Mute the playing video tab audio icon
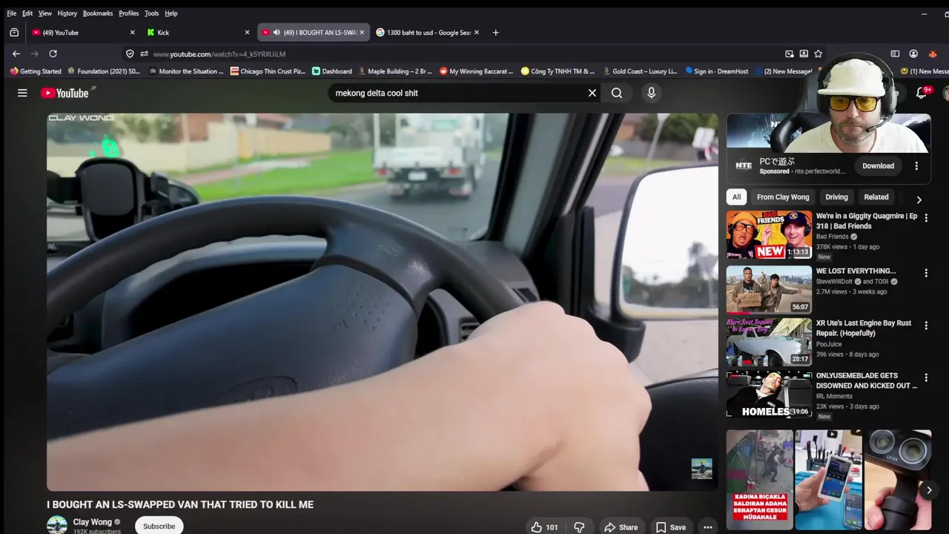The image size is (949, 534). point(277,33)
